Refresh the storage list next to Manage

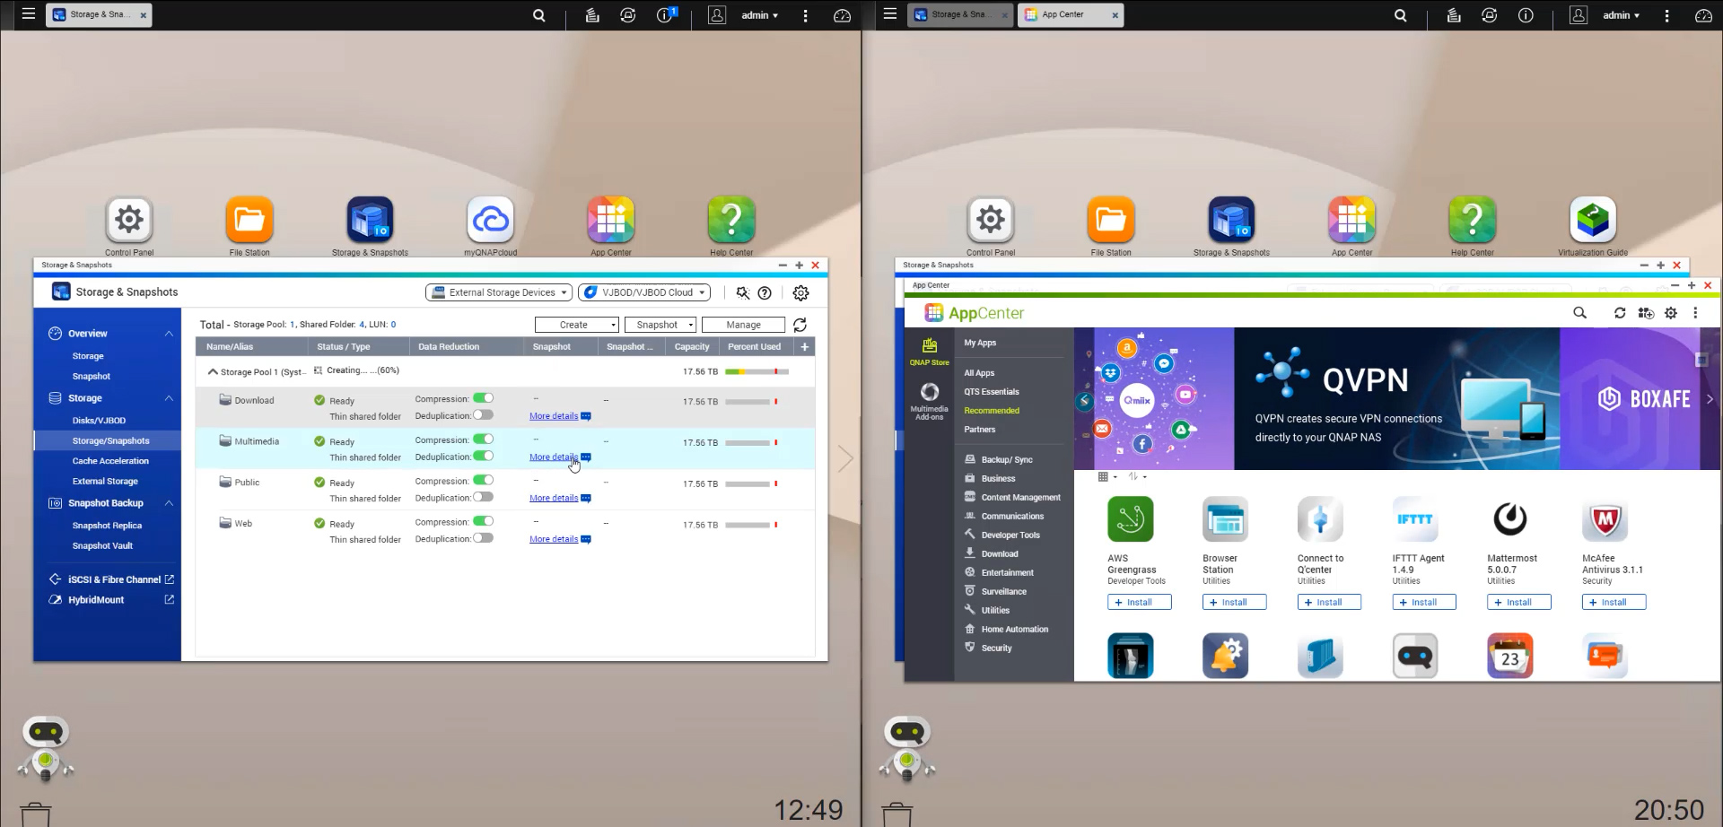[800, 325]
